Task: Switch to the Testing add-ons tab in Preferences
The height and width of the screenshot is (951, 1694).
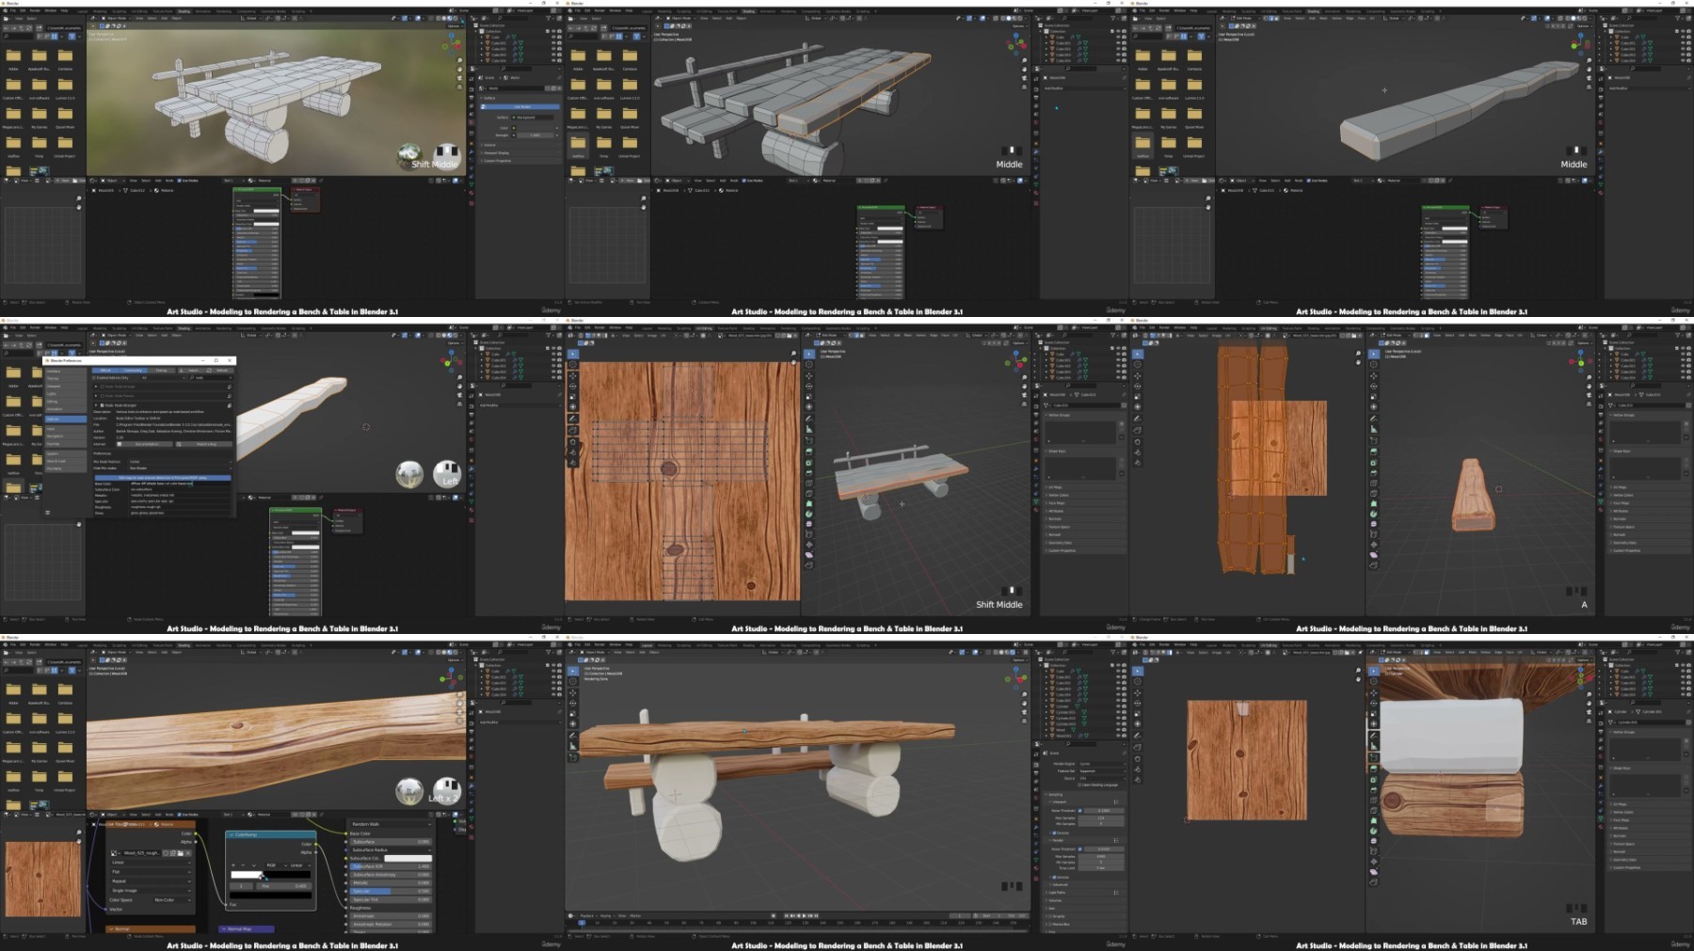Action: pyautogui.click(x=161, y=371)
